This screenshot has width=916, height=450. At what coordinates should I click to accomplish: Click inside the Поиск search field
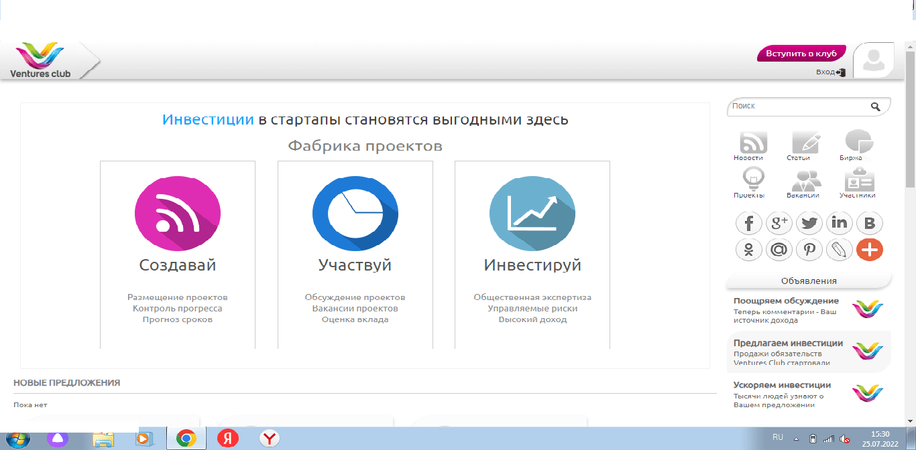(798, 106)
